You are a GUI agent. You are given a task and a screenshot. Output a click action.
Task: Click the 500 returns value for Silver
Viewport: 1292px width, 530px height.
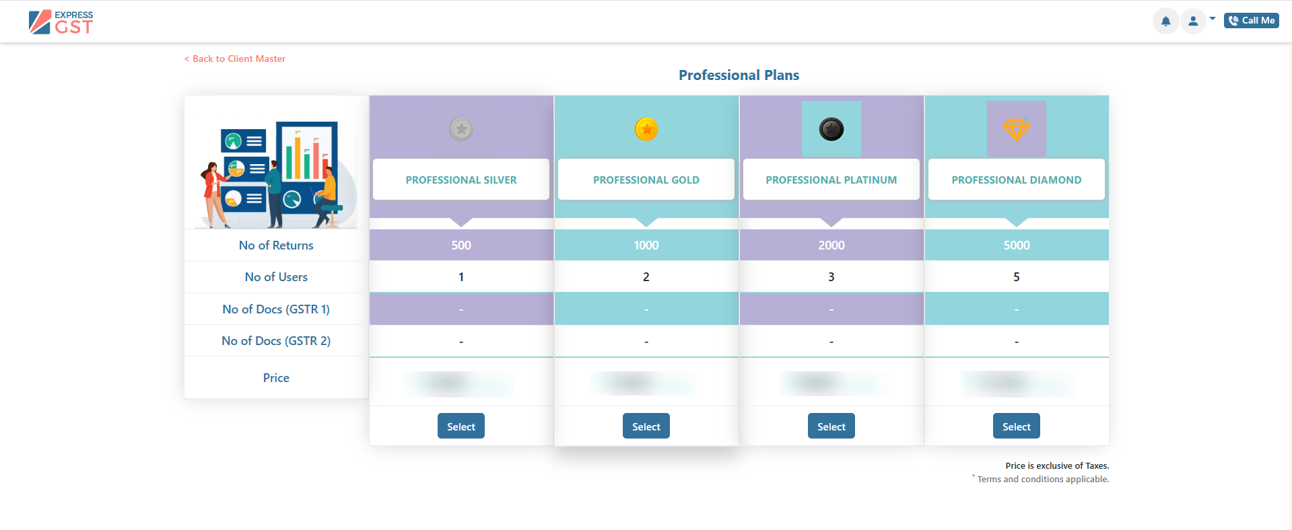461,245
